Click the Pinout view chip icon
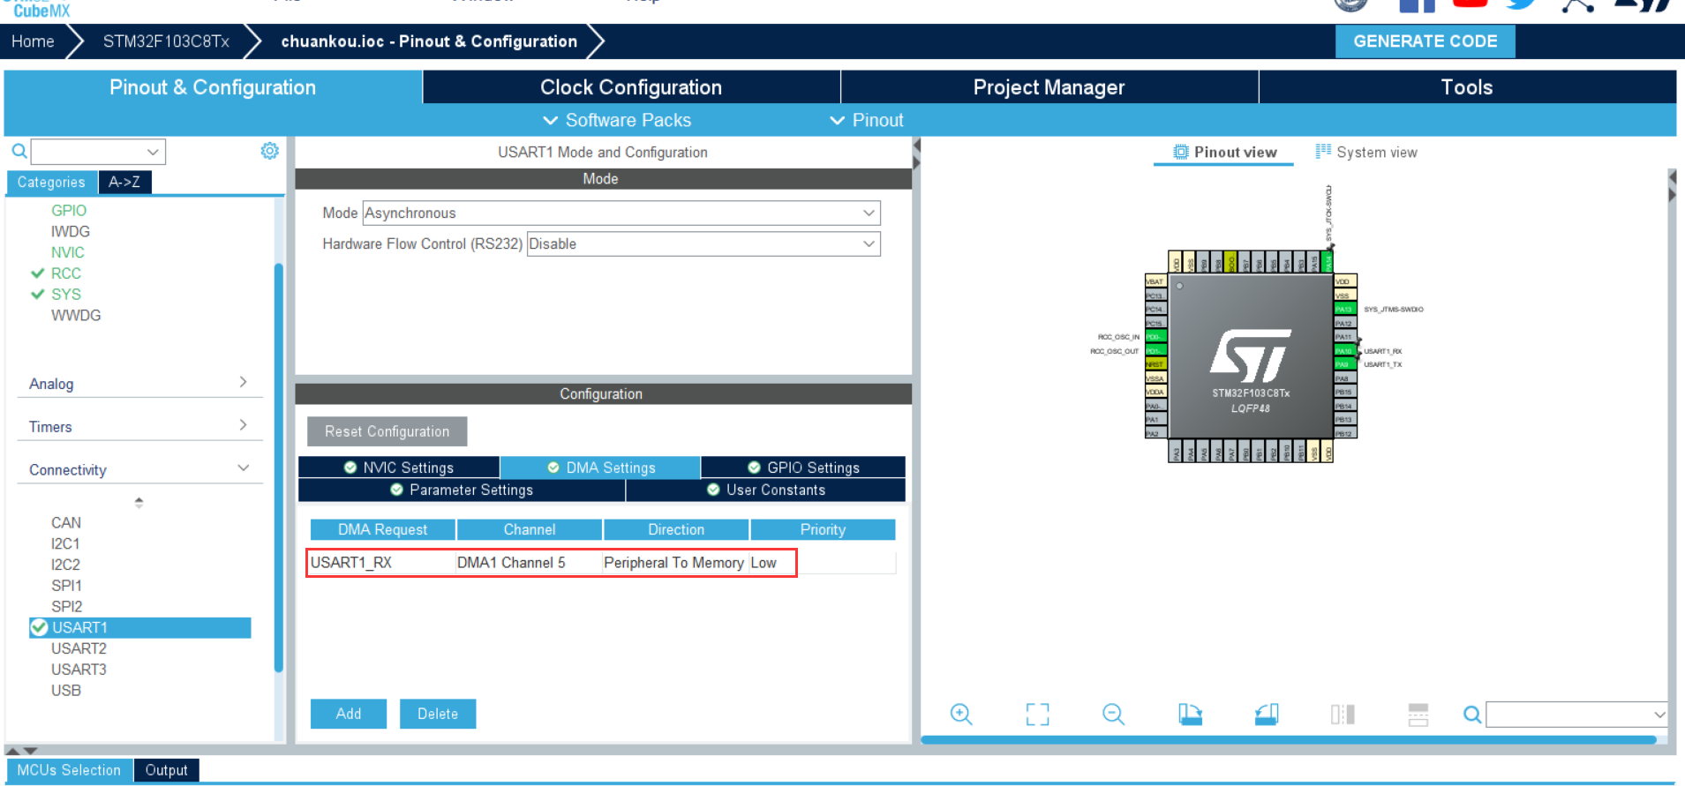1685x786 pixels. tap(1181, 152)
